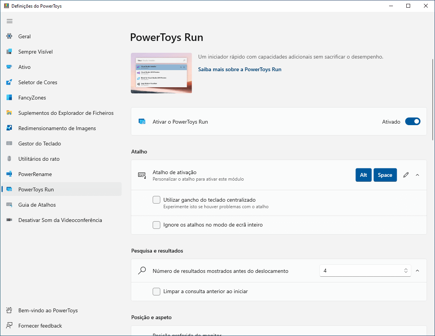Open Seletor de Cores color picker icon
The image size is (435, 336).
9,82
